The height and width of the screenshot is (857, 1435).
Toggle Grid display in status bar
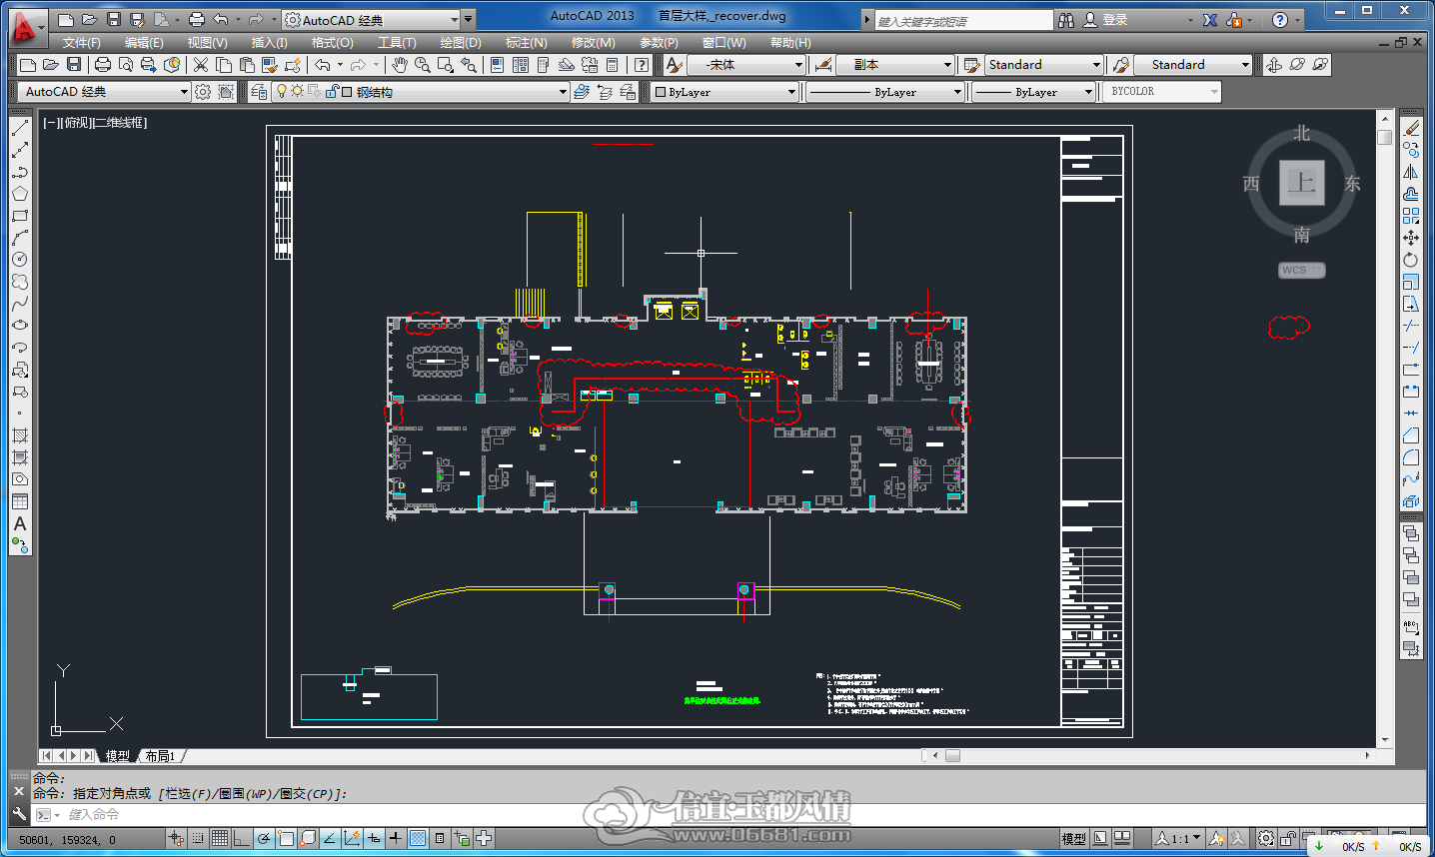coord(220,838)
